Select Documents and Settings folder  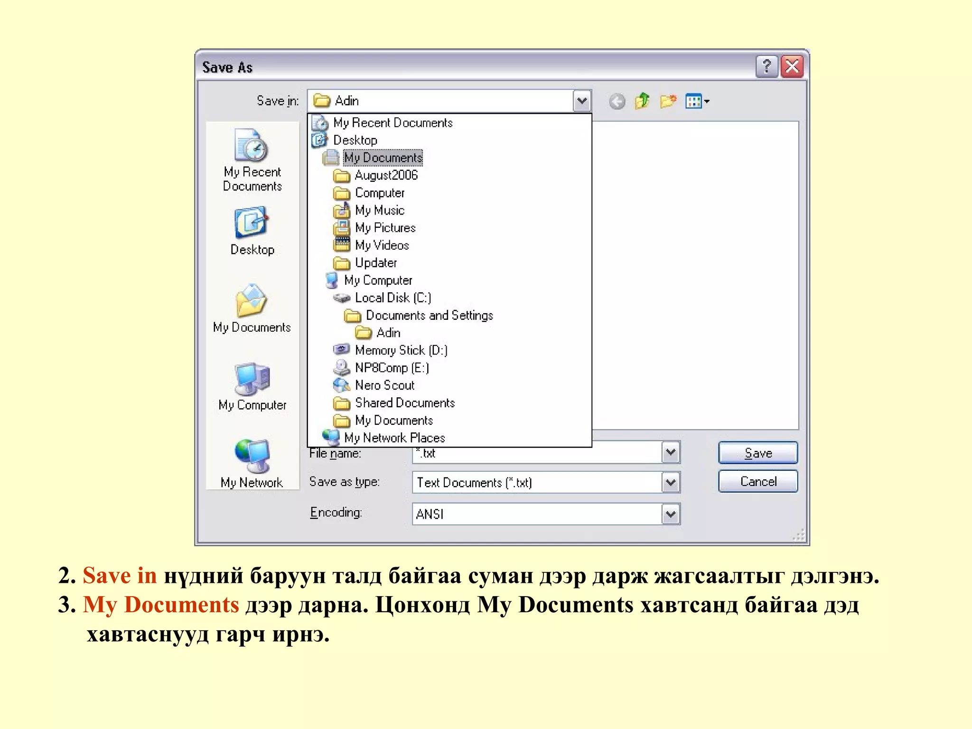click(x=419, y=316)
